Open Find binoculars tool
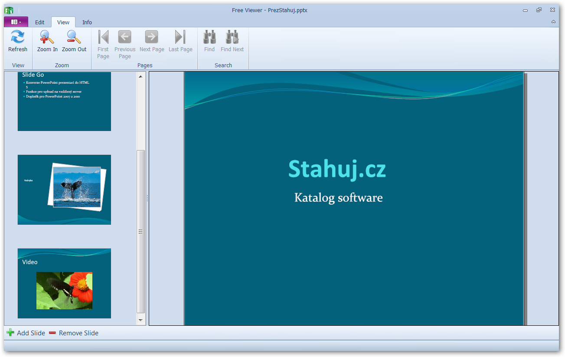This screenshot has height=357, width=565. [209, 37]
